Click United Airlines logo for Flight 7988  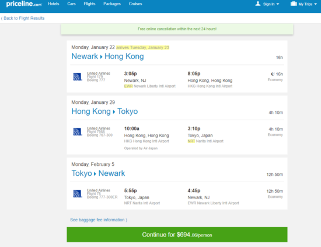(x=78, y=132)
